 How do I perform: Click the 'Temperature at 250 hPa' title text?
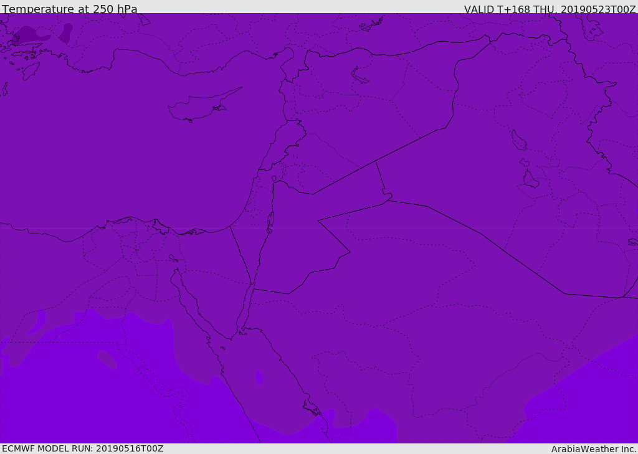pos(70,9)
